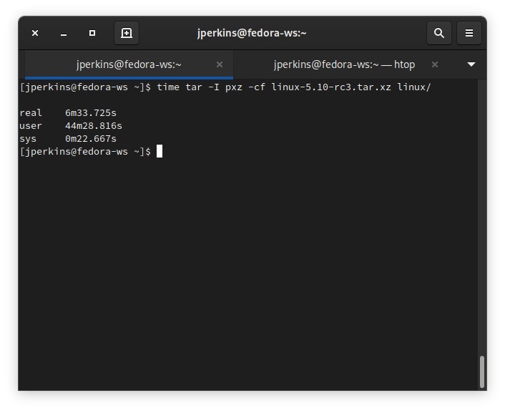The image size is (505, 411).
Task: Select the jperkins@fedora-ws:~ tab
Action: pyautogui.click(x=129, y=64)
